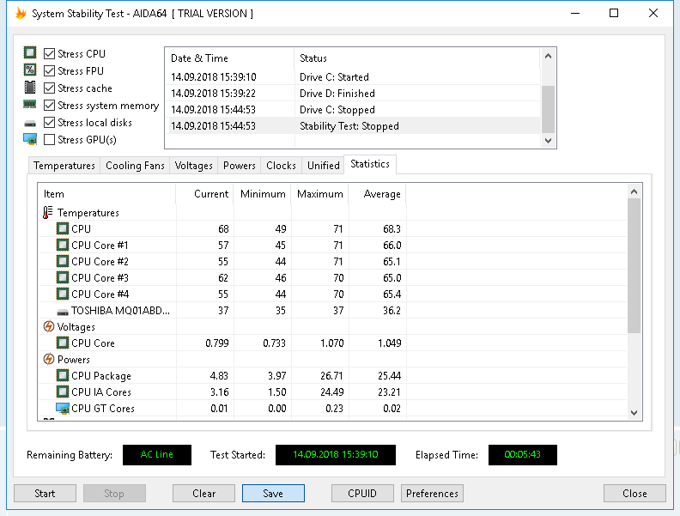Viewport: 680px width, 516px height.
Task: Click the log list scrollbar thumb
Action: coord(548,109)
